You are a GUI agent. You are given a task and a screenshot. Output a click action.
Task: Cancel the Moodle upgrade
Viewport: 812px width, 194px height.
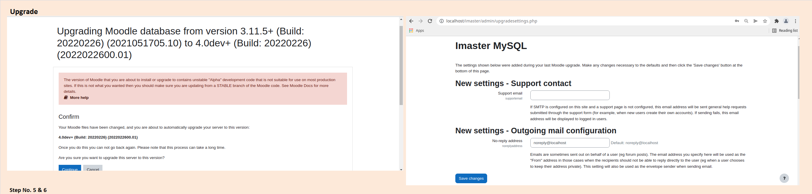[x=93, y=168]
